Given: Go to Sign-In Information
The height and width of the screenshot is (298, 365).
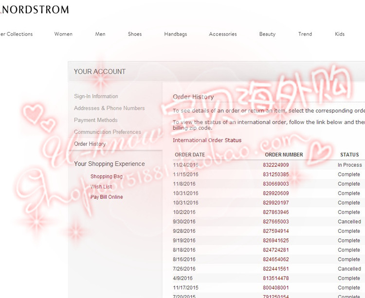Looking at the screenshot, I should point(96,96).
